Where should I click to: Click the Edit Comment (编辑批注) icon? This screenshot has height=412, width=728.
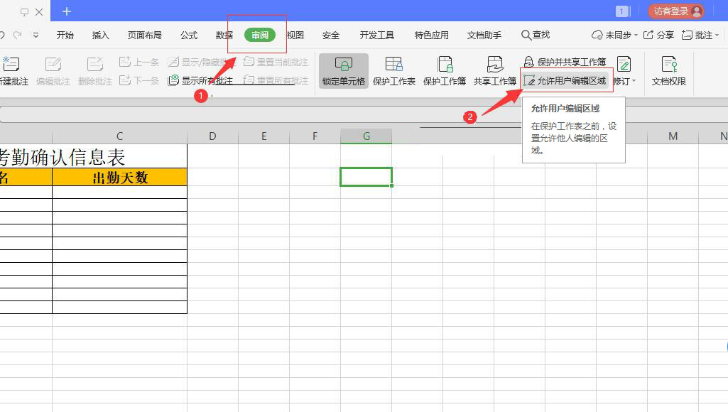tap(53, 64)
